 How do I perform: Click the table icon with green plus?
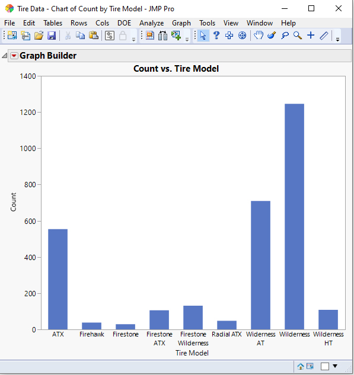tap(176, 36)
